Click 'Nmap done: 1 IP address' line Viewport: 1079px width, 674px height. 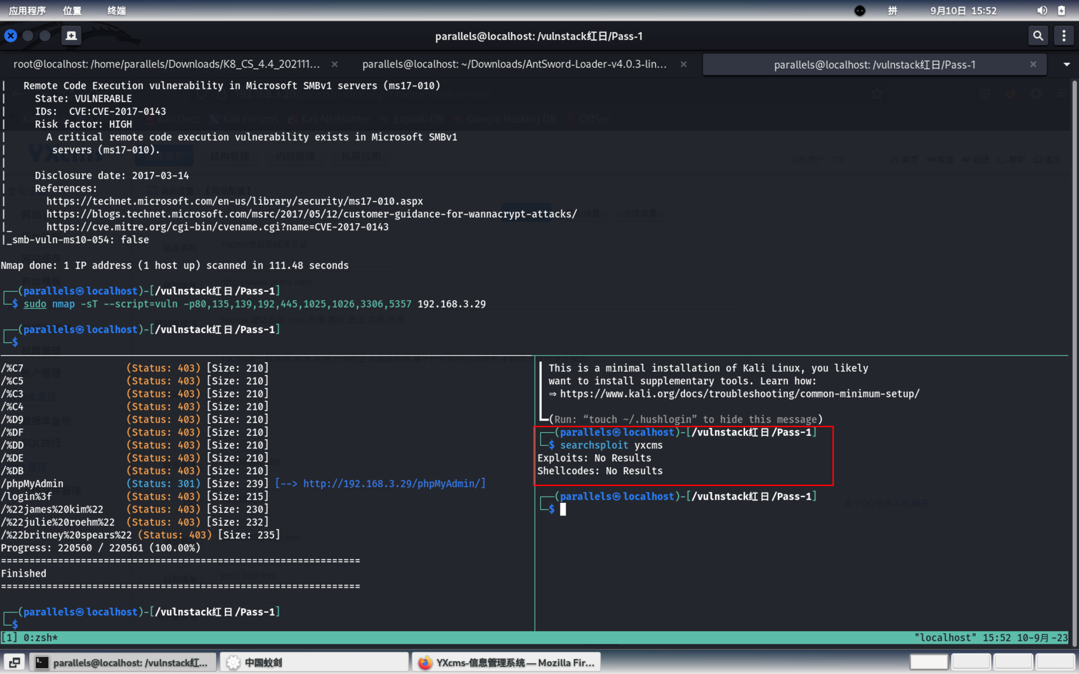click(175, 265)
